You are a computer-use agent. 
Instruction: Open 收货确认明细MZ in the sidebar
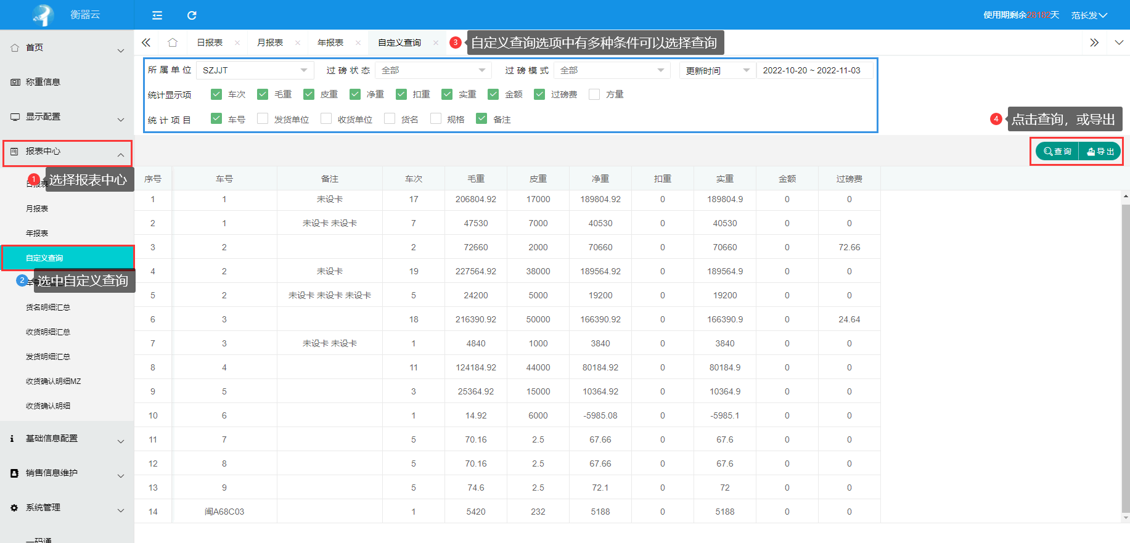(54, 382)
